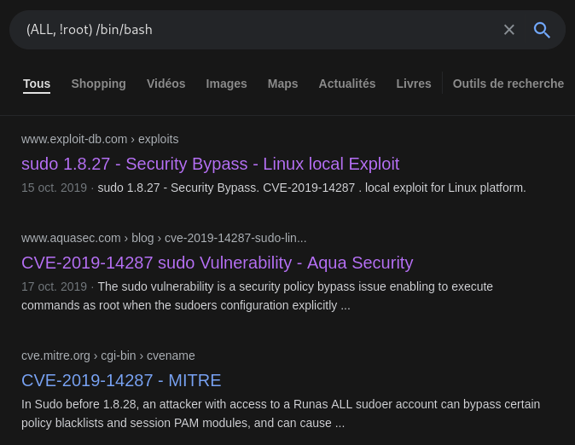
Task: Click the Aqua Security snippet dated 17 oct. 2019
Action: pyautogui.click(x=256, y=296)
